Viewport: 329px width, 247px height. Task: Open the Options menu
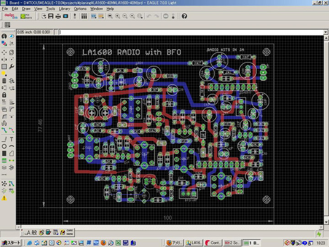(80, 9)
